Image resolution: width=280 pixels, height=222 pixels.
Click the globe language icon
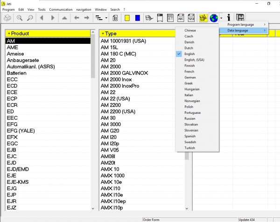coord(214,18)
